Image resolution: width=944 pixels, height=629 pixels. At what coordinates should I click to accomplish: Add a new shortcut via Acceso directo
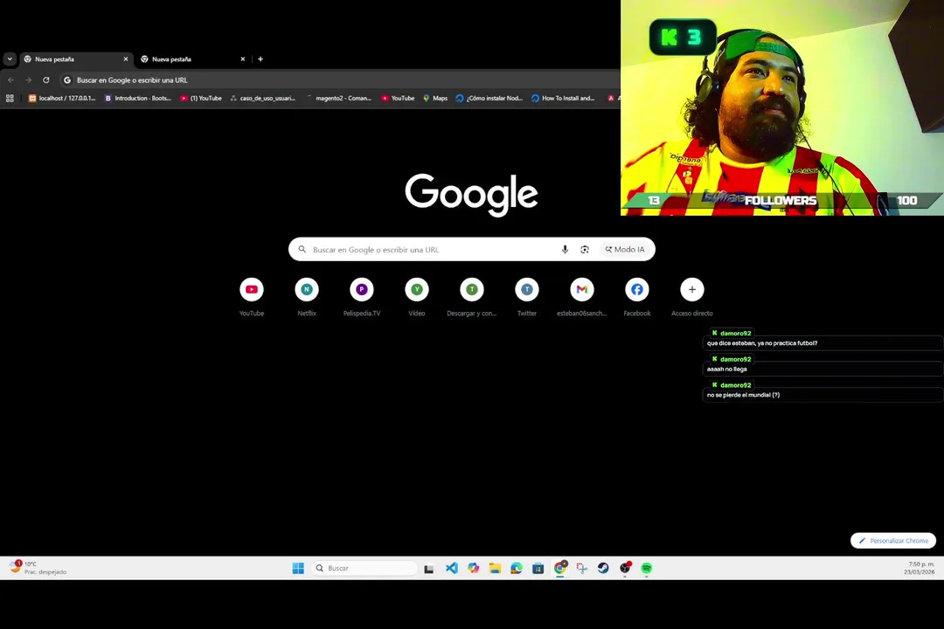coord(692,296)
